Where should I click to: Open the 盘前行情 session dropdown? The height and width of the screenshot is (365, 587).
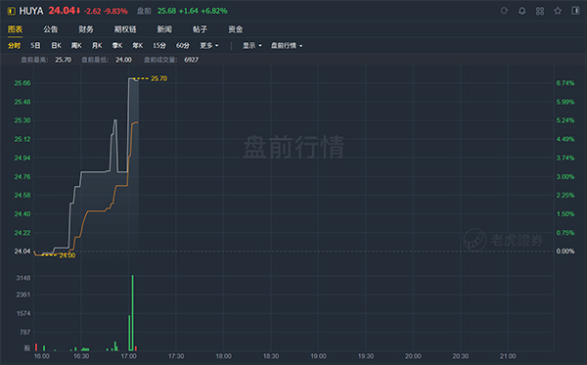pyautogui.click(x=287, y=46)
